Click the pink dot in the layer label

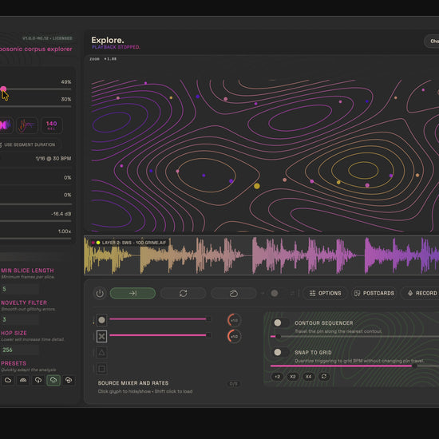pyautogui.click(x=93, y=243)
